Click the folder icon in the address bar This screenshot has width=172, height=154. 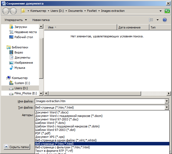coord(23,11)
